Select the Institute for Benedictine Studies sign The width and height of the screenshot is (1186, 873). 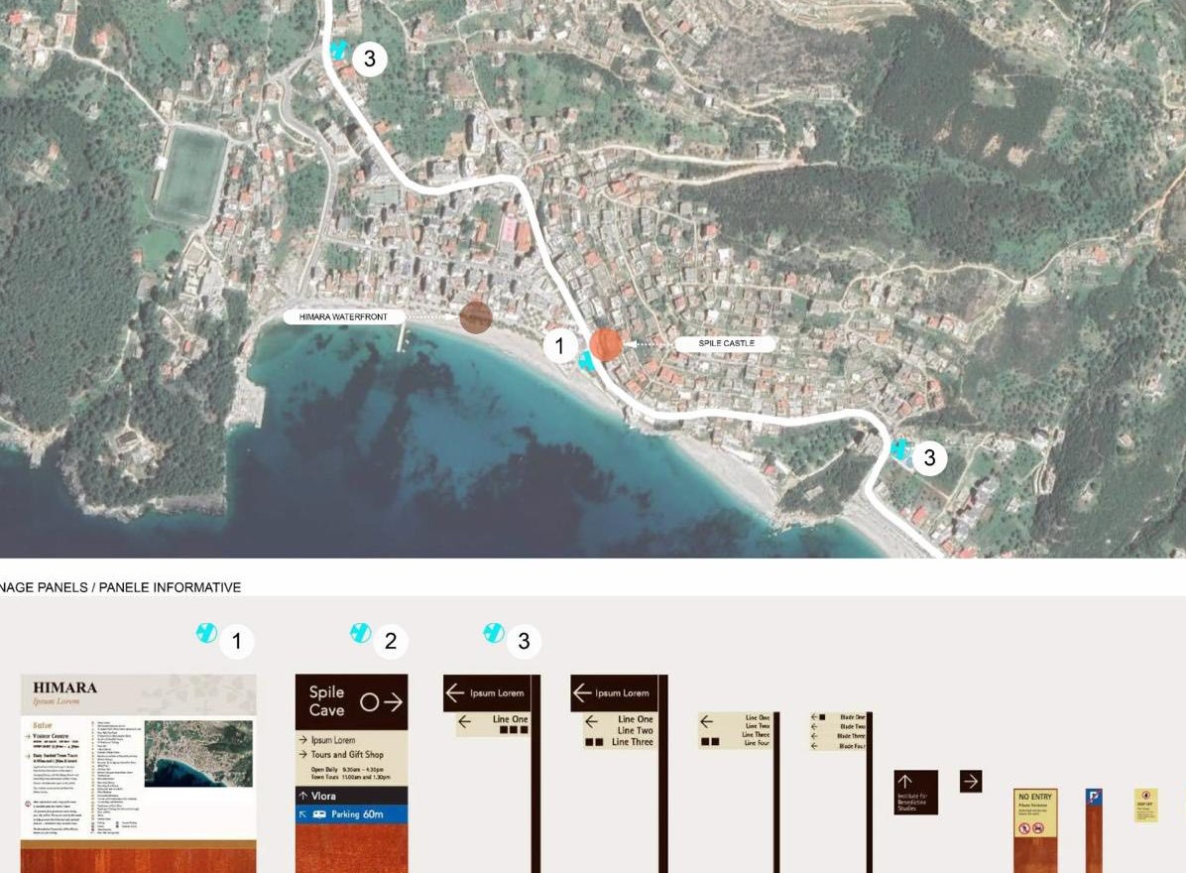[x=915, y=793]
